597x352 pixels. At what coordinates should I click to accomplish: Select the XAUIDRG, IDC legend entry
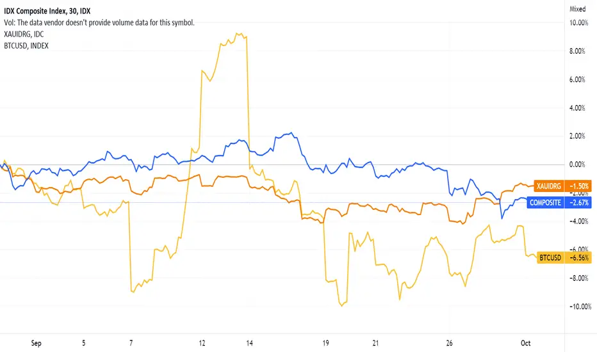click(24, 35)
